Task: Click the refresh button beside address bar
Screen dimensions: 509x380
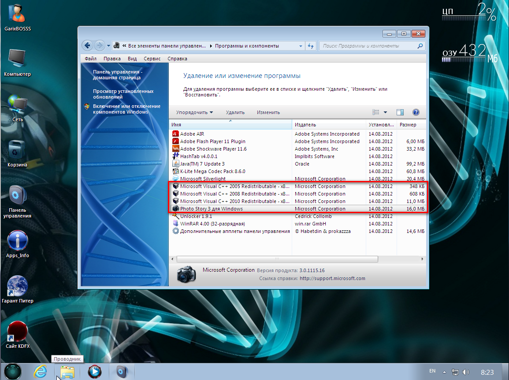Action: coord(311,46)
